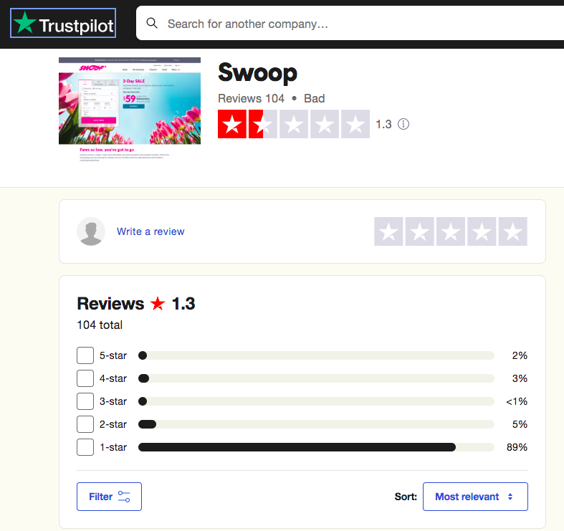
Task: Open the Most relevant sort dropdown
Action: point(475,497)
